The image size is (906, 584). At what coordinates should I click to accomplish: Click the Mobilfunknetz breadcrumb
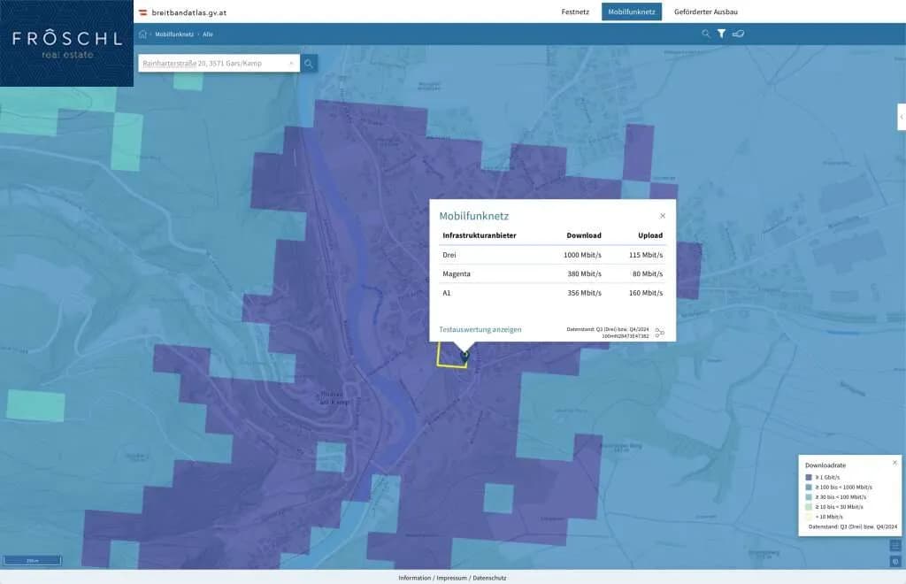tap(174, 35)
